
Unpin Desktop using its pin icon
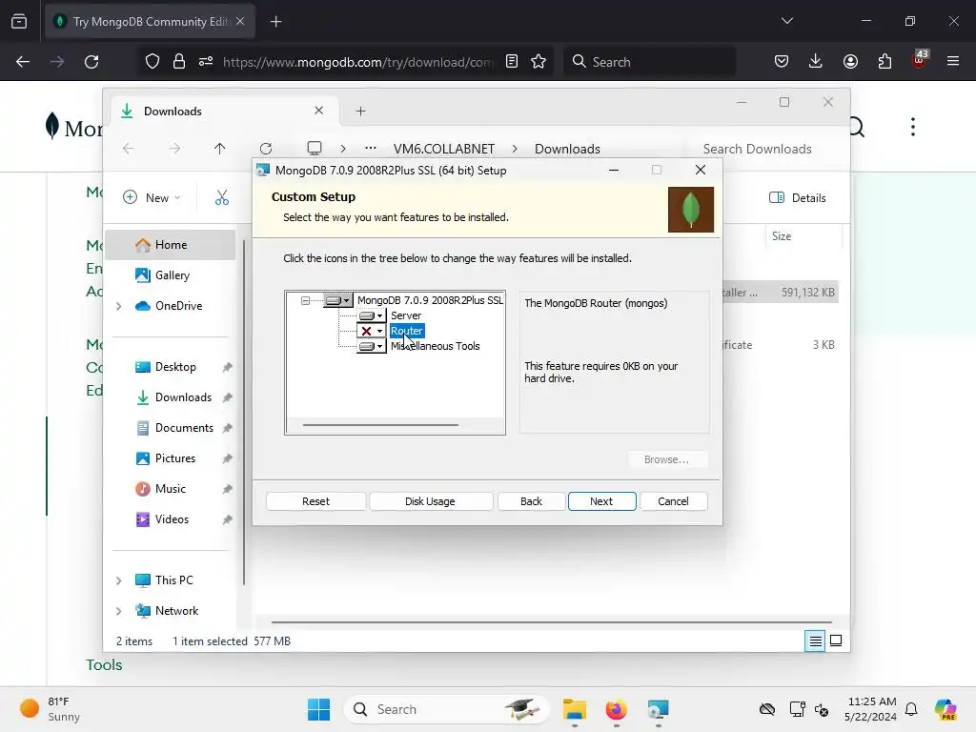click(227, 367)
